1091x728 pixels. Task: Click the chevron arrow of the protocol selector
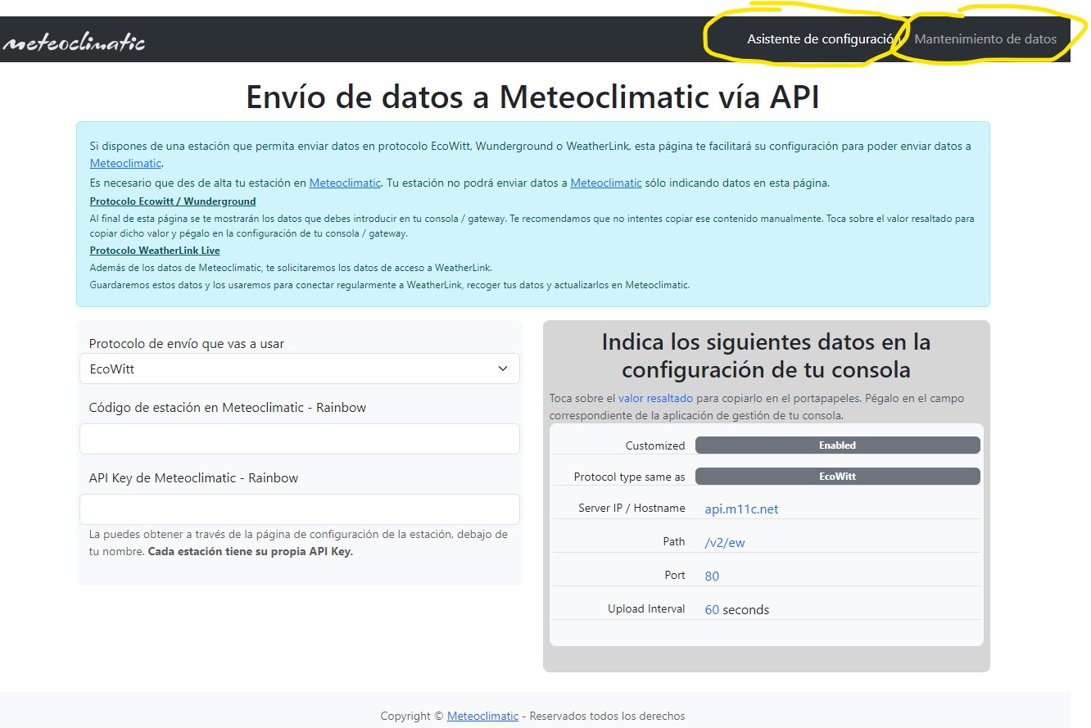click(503, 369)
